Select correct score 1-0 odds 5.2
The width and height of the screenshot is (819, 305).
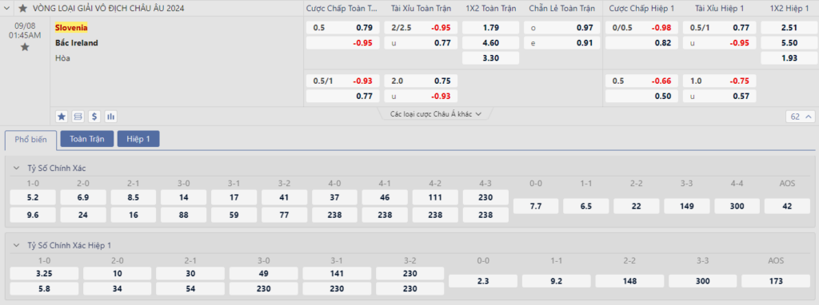(33, 197)
